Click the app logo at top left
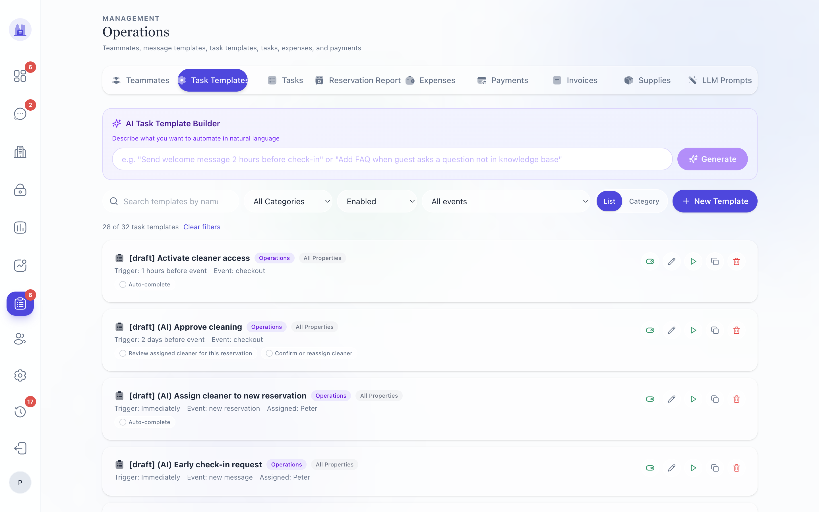The width and height of the screenshot is (819, 512). (x=20, y=30)
